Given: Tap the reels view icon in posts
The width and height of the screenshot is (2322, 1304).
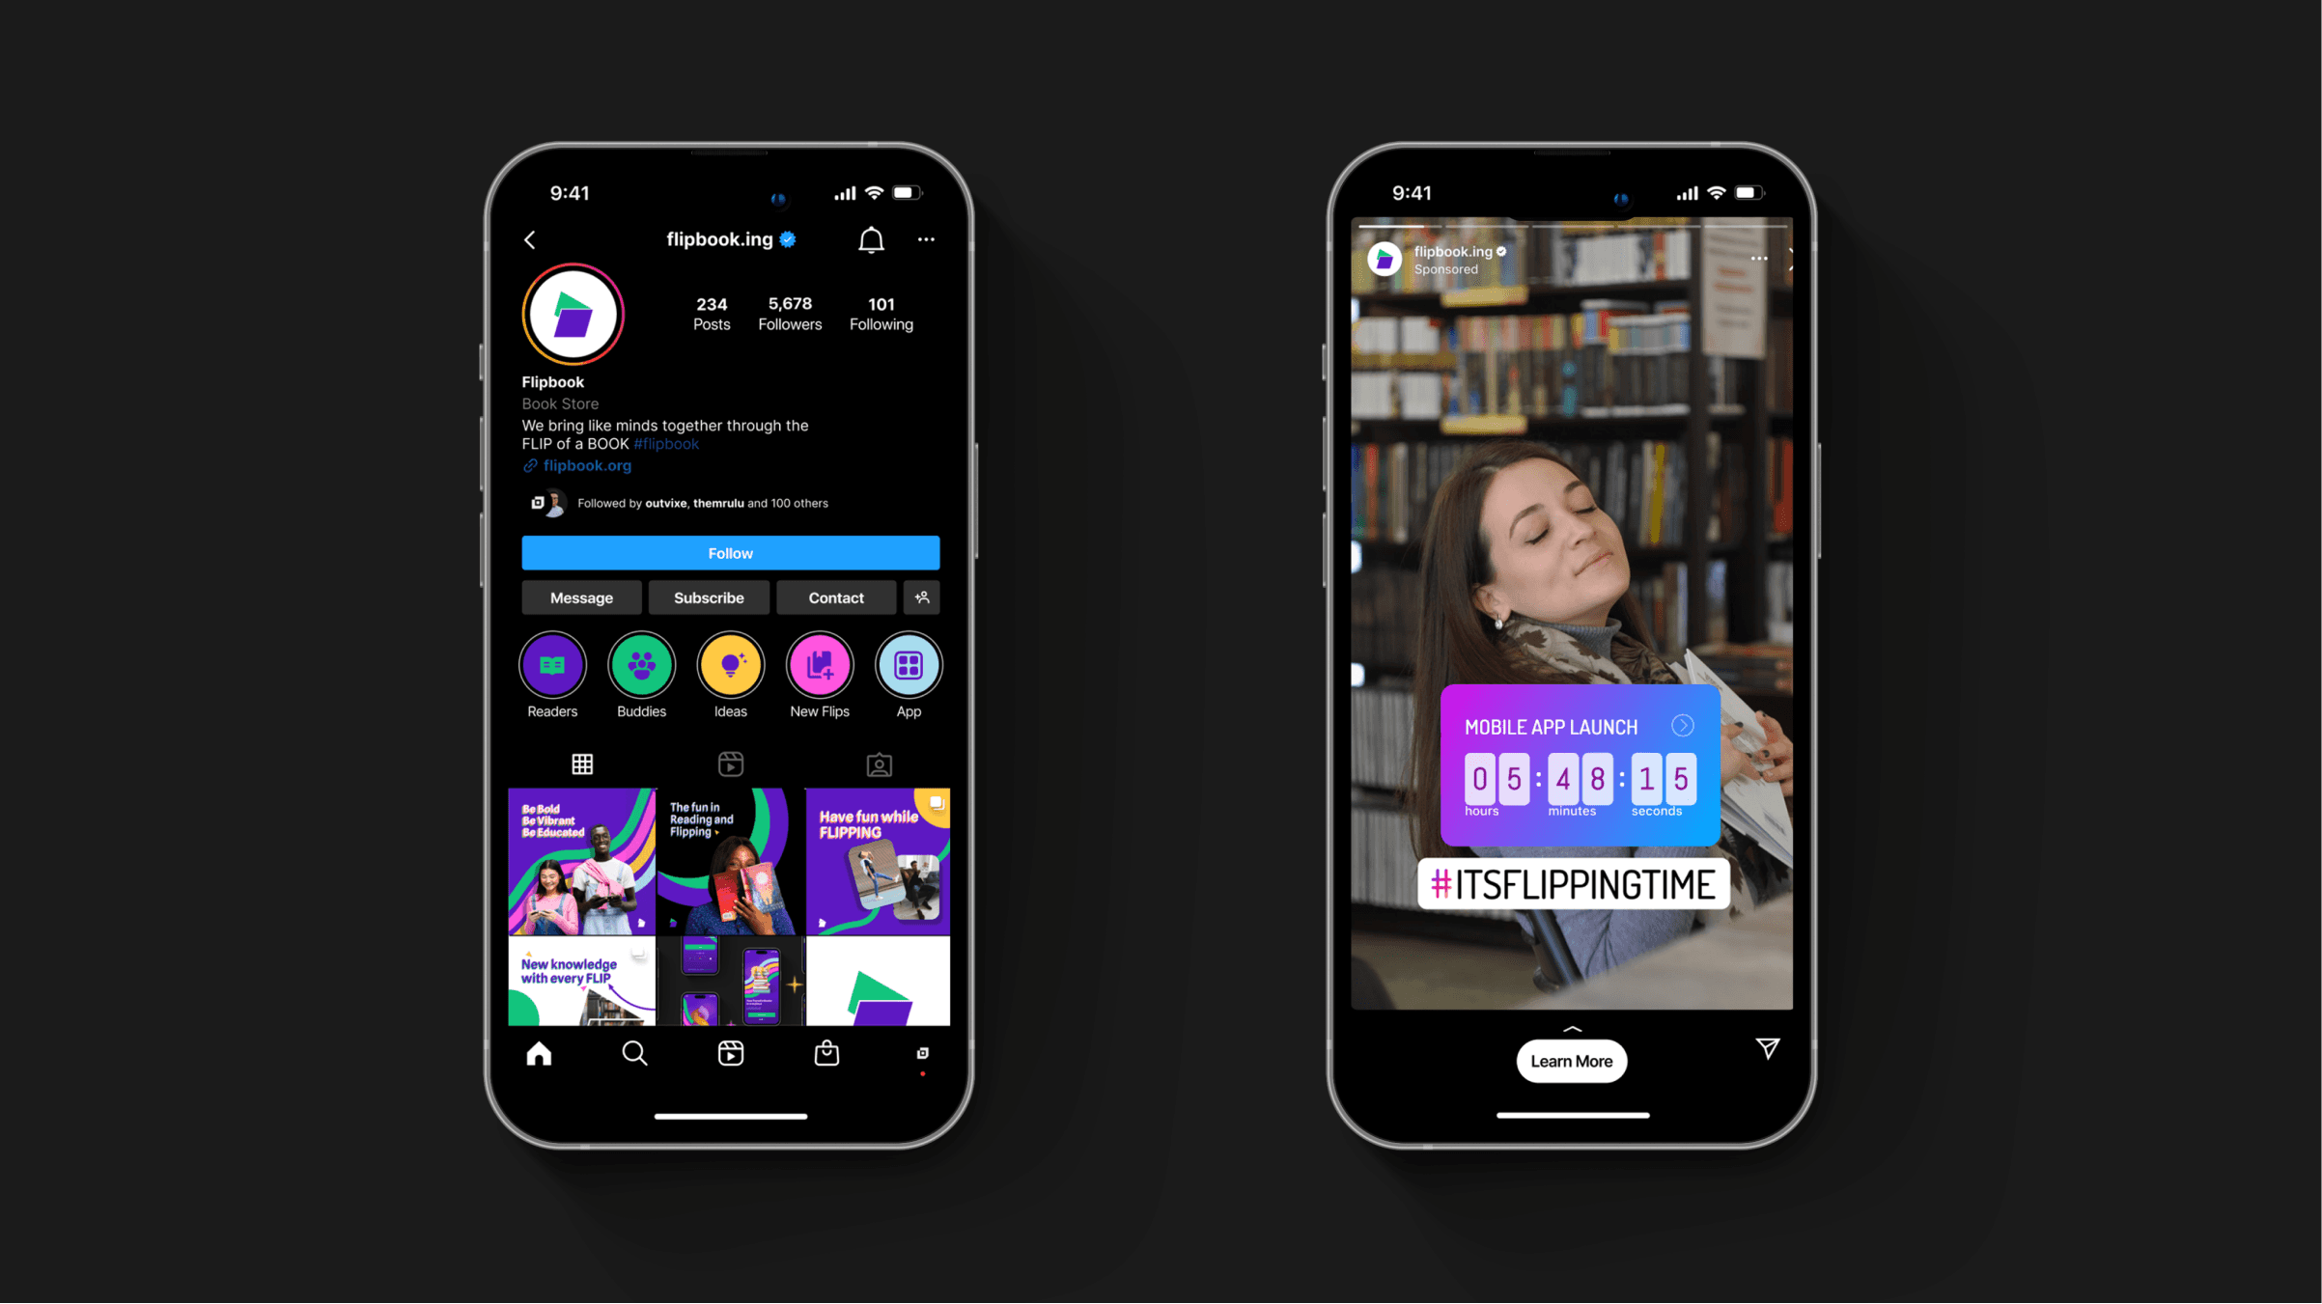Looking at the screenshot, I should point(729,762).
